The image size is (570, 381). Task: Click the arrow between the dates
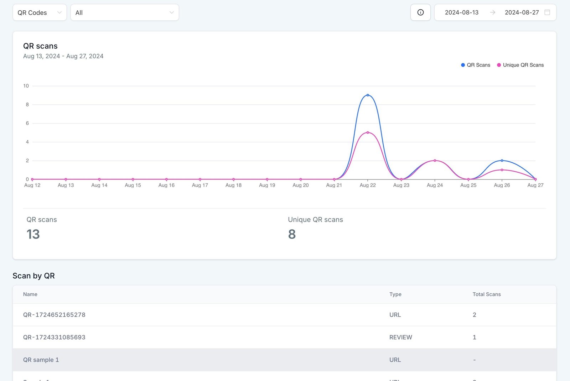[492, 12]
